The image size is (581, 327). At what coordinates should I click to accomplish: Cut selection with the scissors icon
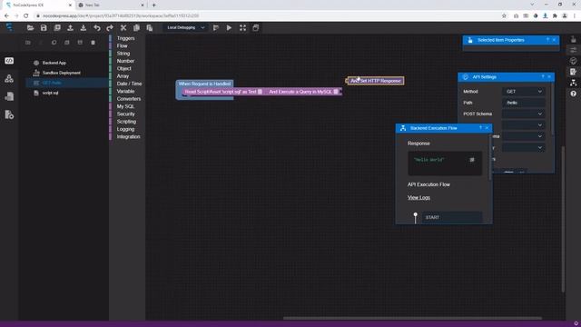tap(123, 28)
